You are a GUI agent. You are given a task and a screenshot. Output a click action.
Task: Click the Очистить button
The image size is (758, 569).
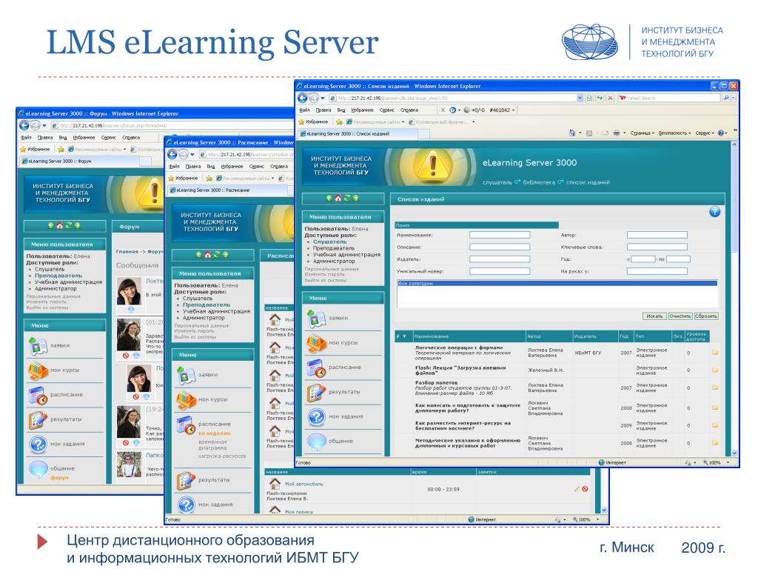[x=680, y=316]
